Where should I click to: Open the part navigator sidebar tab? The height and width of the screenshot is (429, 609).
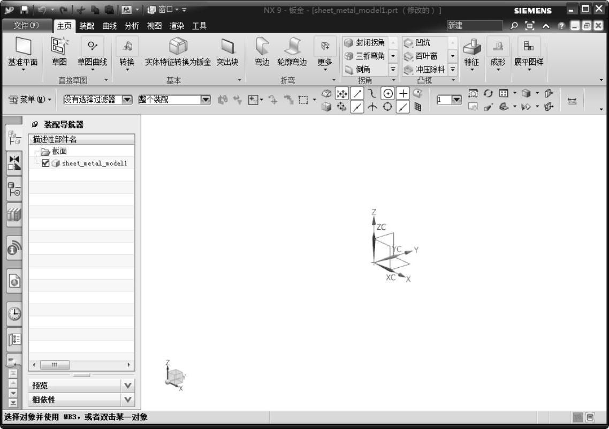coord(14,190)
